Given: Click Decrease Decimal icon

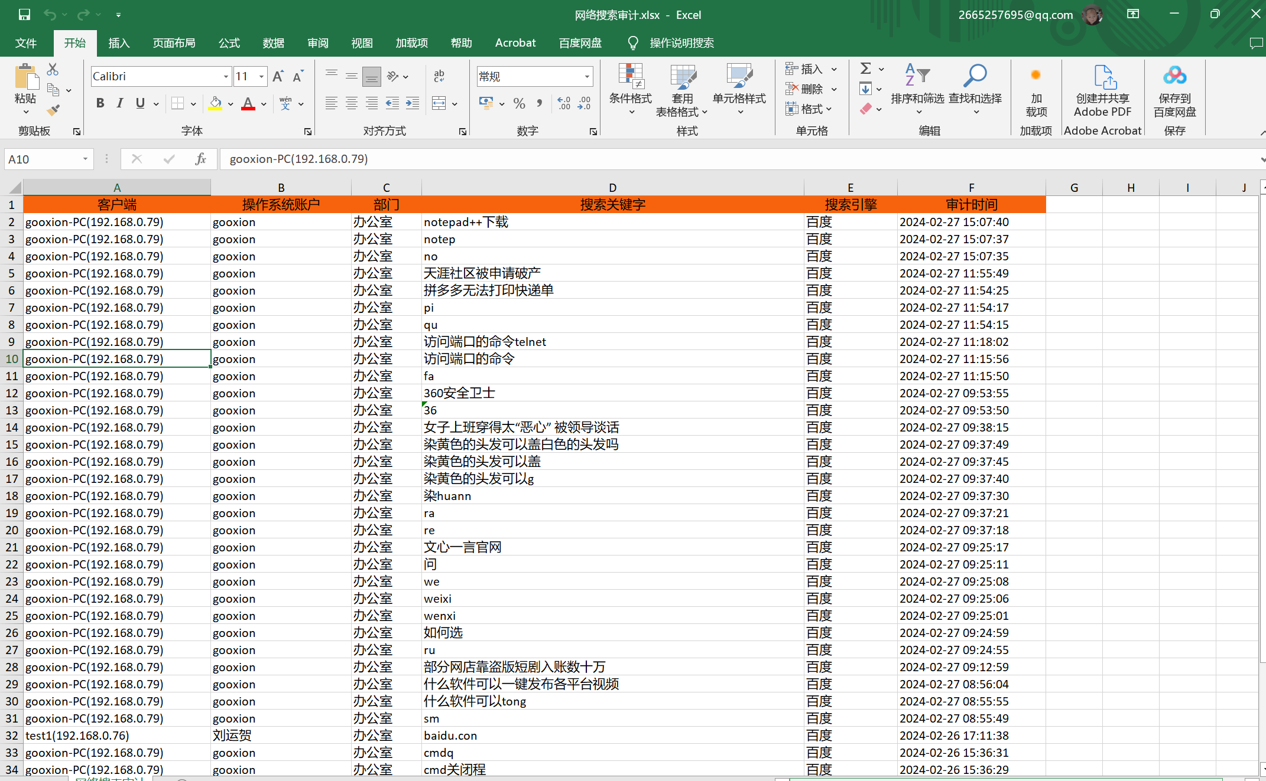Looking at the screenshot, I should click(585, 103).
